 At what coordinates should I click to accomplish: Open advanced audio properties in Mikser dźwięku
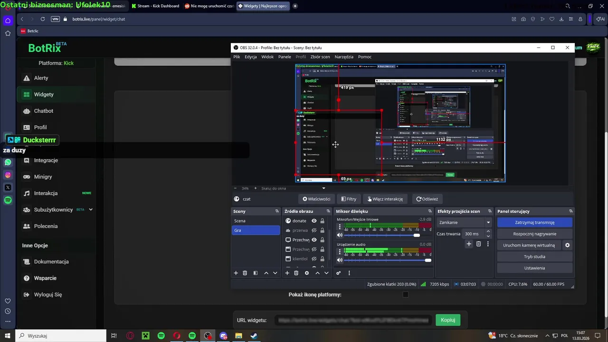[x=338, y=273]
